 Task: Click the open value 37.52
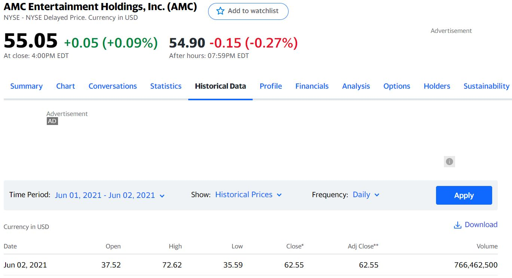(x=111, y=265)
